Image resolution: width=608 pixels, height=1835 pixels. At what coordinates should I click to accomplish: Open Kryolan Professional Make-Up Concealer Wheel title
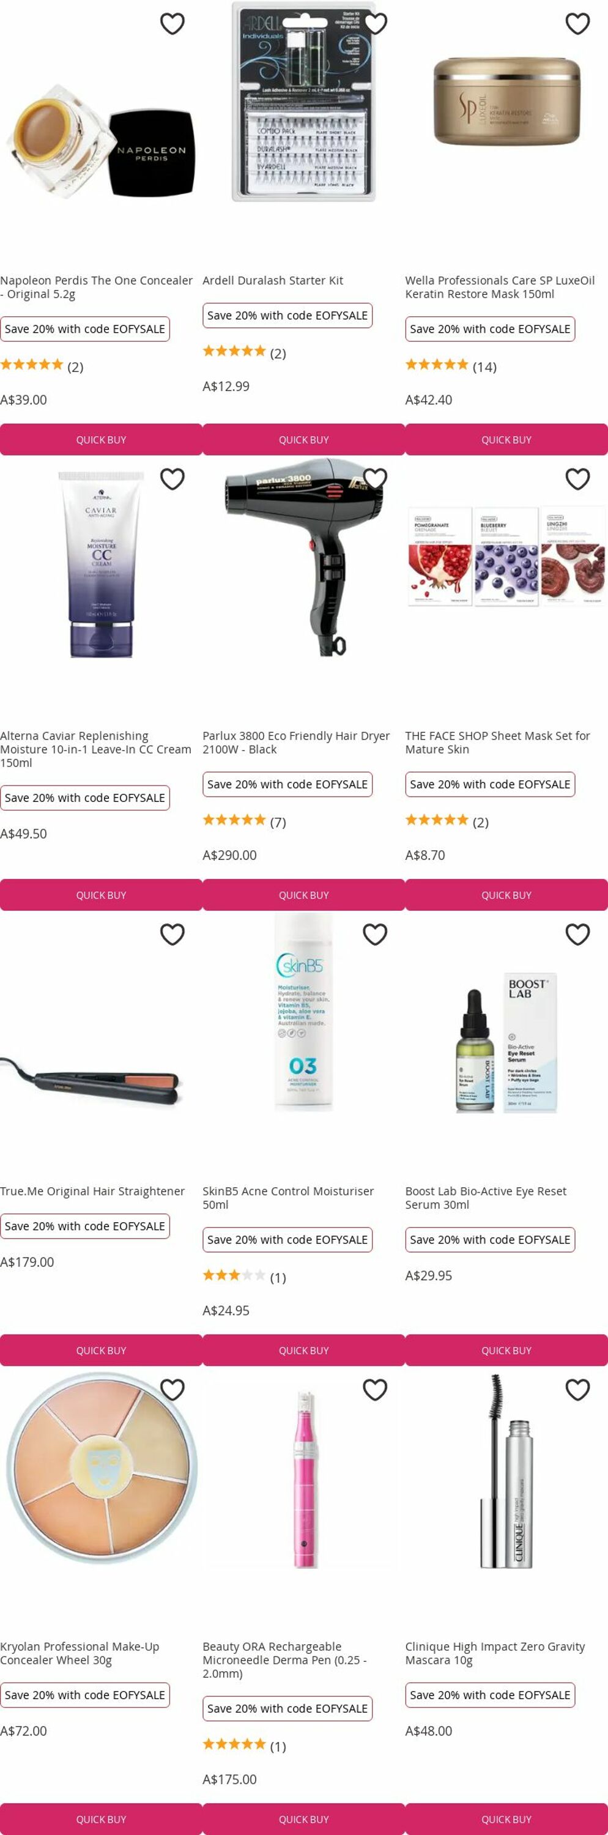pyautogui.click(x=80, y=1653)
